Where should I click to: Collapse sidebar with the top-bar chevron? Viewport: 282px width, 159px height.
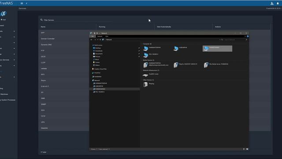26,3
